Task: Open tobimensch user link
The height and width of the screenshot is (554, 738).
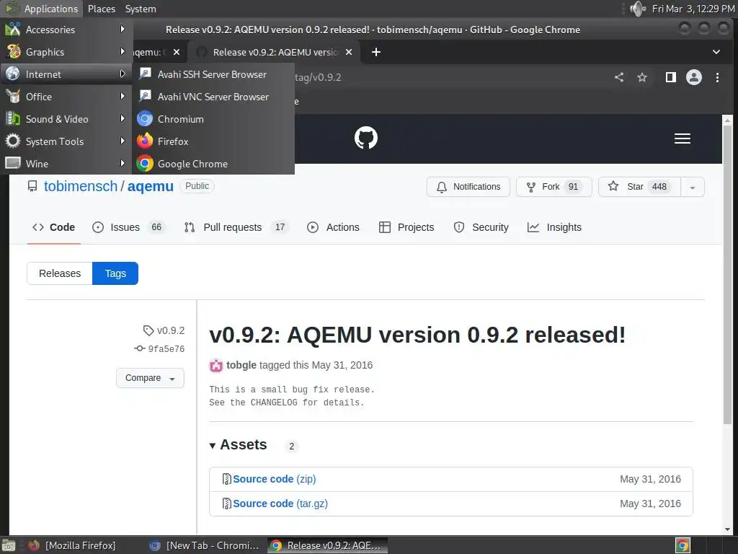Action: pyautogui.click(x=81, y=186)
